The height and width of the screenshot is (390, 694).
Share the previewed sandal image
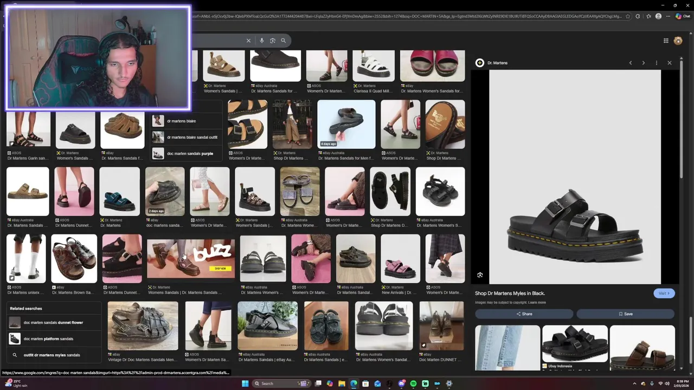pyautogui.click(x=524, y=314)
